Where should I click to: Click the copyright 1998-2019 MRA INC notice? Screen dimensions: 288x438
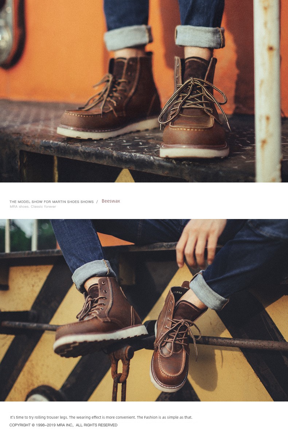pyautogui.click(x=63, y=425)
